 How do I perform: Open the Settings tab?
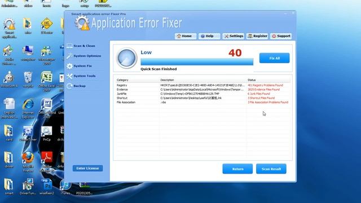[x=233, y=36]
